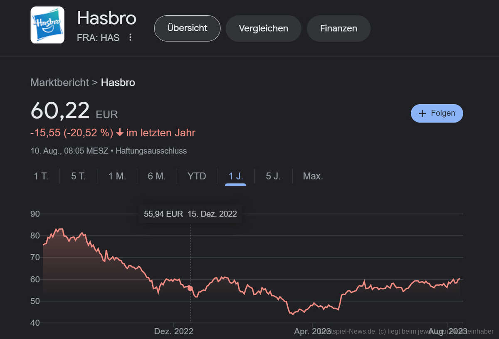Screen dimensions: 499x339
Task: Open the three-dot menu beside FRA: HAS
Action: 130,37
